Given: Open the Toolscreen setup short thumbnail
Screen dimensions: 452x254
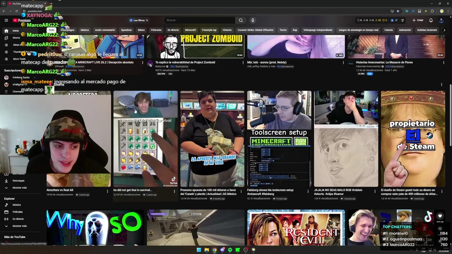Looking at the screenshot, I should click(279, 139).
